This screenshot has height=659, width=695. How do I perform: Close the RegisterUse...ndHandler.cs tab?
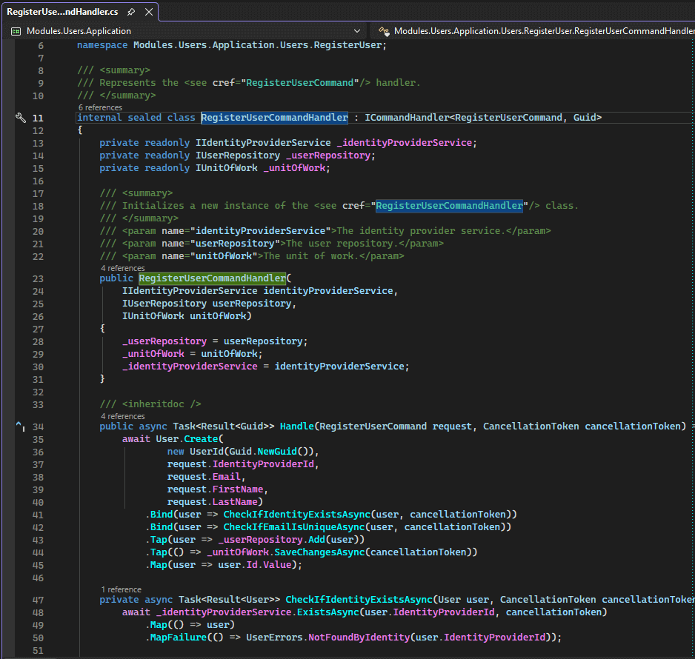pos(149,12)
